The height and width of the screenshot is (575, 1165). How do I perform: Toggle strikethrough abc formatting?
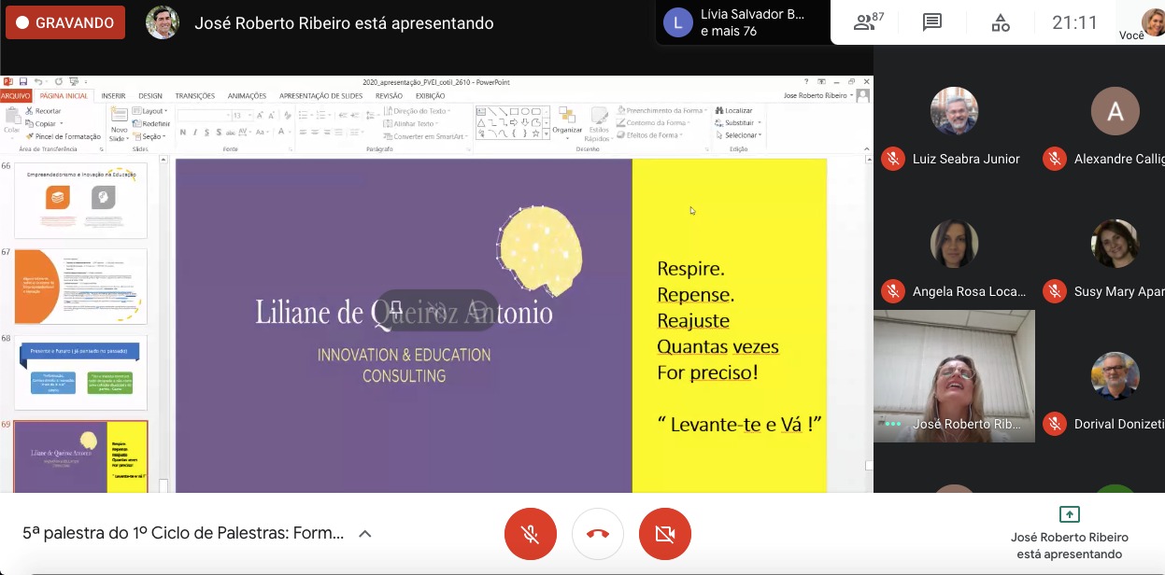230,132
